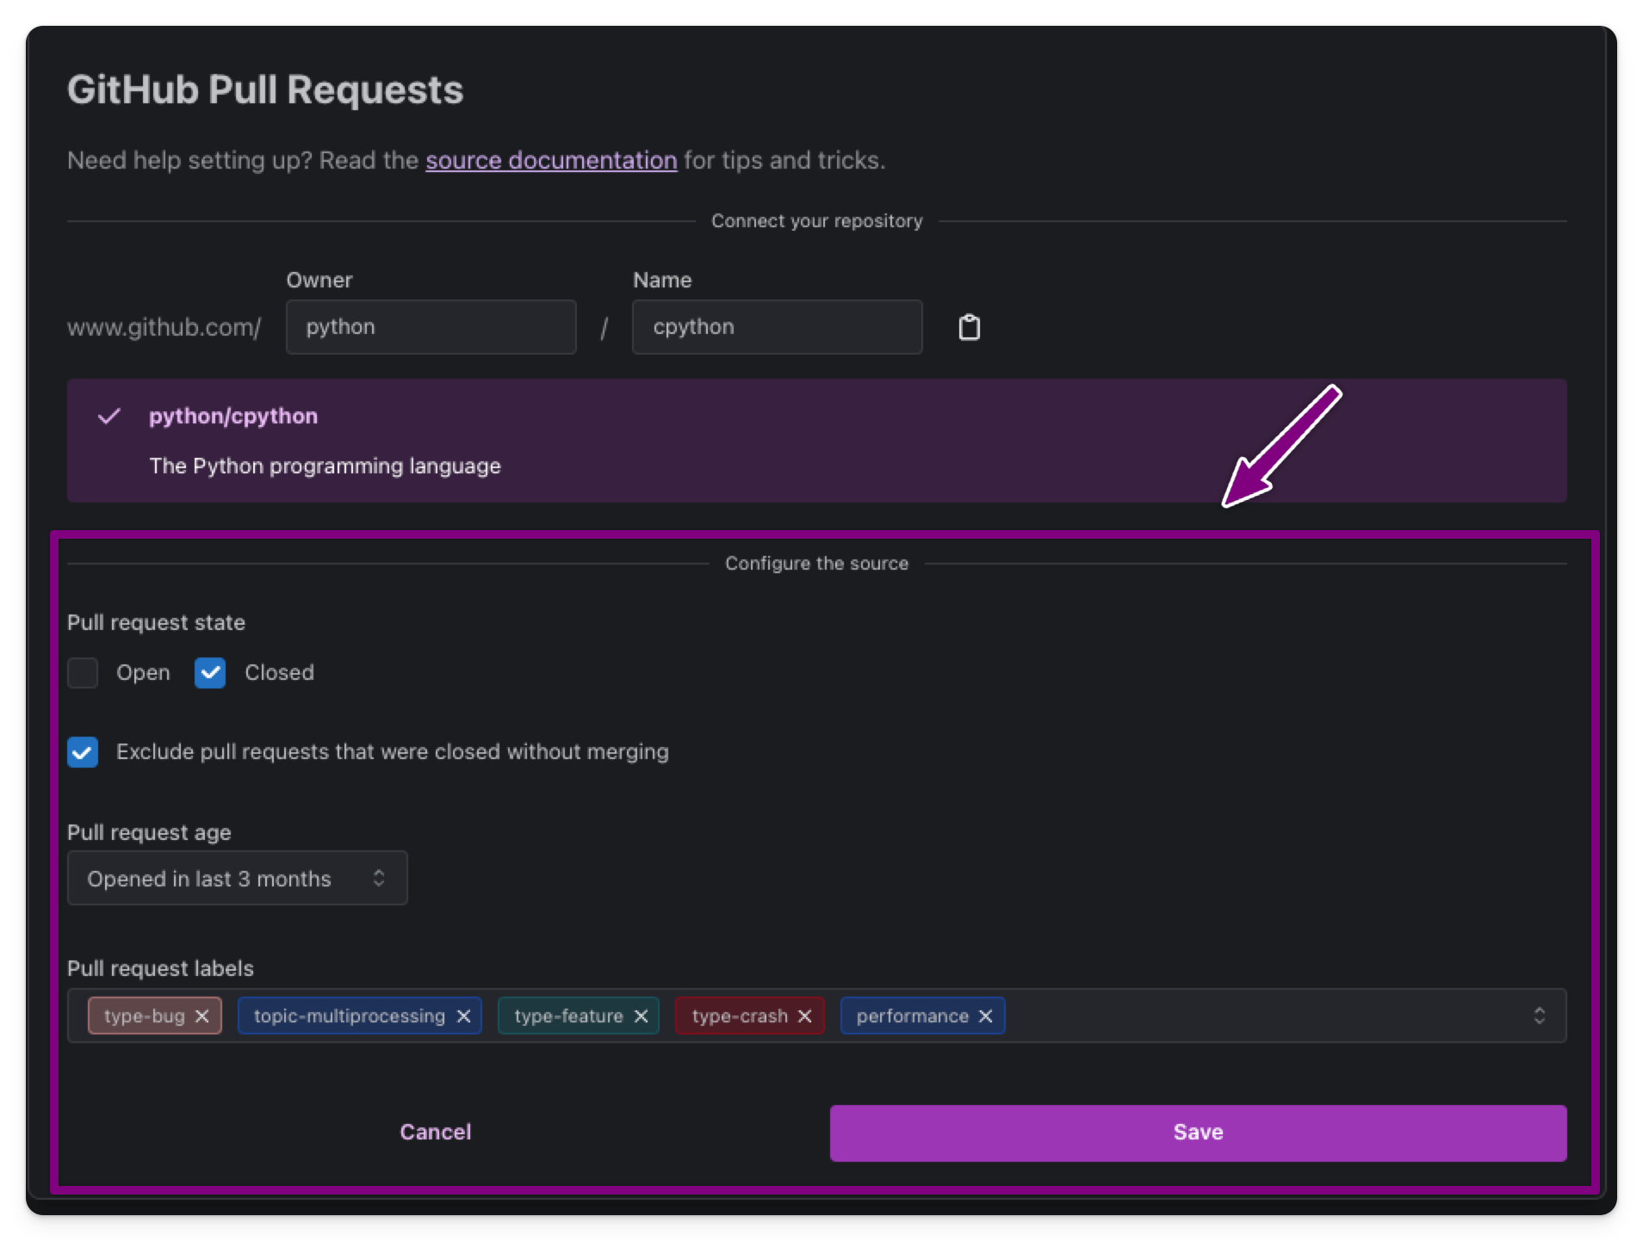This screenshot has height=1241, width=1643.
Task: Remove the performance label tag
Action: pyautogui.click(x=986, y=1016)
